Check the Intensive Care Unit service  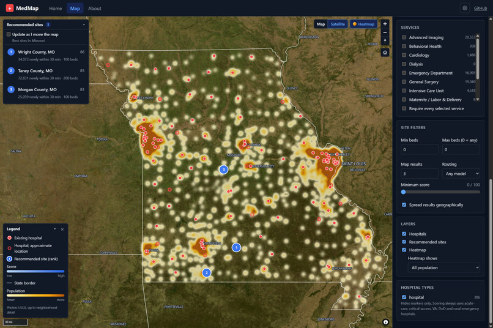pyautogui.click(x=404, y=91)
